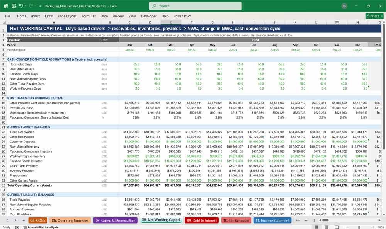The image size is (386, 229).
Task: Select row 33 header
Action: coord(3,185)
